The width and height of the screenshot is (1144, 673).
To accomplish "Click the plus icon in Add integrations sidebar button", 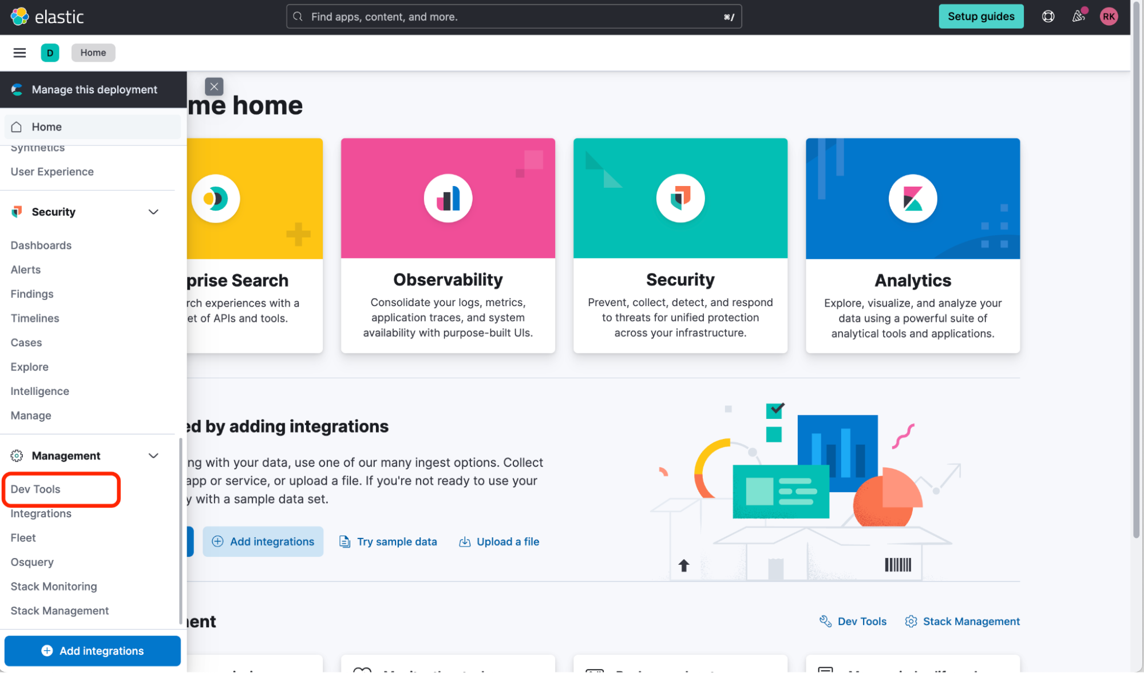I will click(47, 651).
